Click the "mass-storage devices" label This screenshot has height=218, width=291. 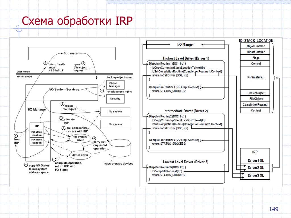119,164
